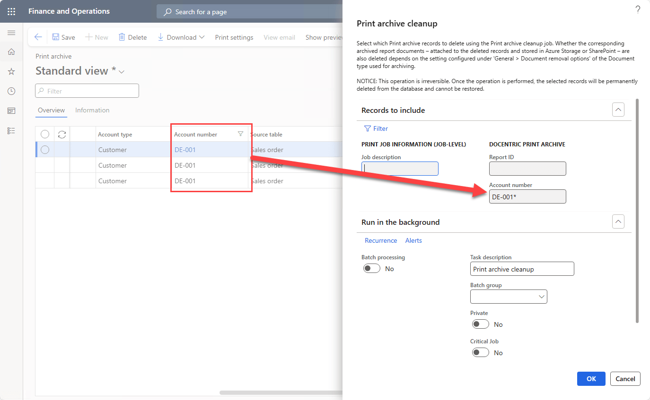Click Account number column filter icon
This screenshot has width=650, height=400.
pos(240,134)
